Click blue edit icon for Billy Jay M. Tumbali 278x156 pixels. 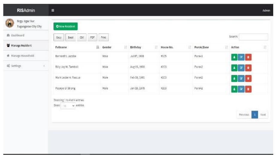coord(241,67)
